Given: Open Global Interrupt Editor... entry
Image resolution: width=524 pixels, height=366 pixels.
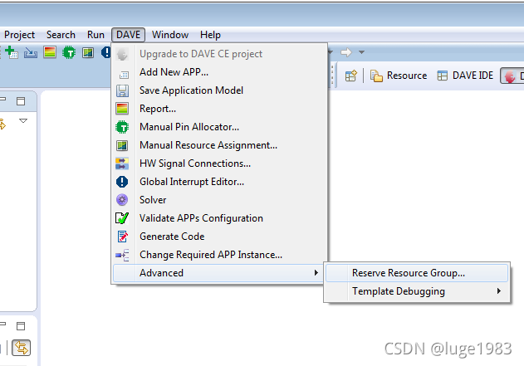Looking at the screenshot, I should pyautogui.click(x=219, y=182).
